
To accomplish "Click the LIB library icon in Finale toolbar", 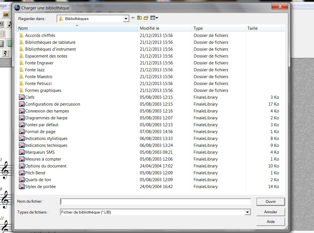I will [6, 15].
